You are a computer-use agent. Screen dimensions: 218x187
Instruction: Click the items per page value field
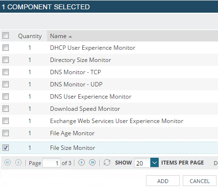142,163
